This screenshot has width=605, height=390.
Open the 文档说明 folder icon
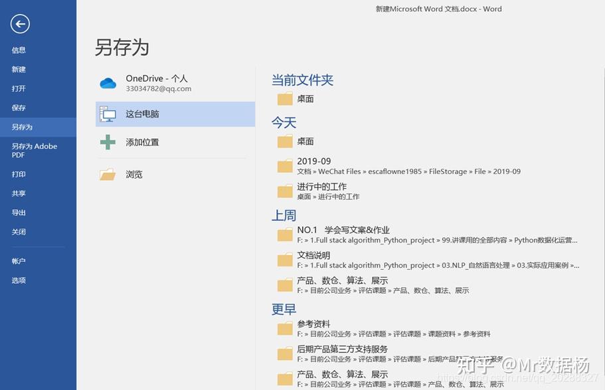pyautogui.click(x=285, y=260)
